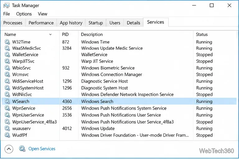This screenshot has height=159, width=239.
Task: Click the Task Manager title bar icon
Action: tap(7, 6)
